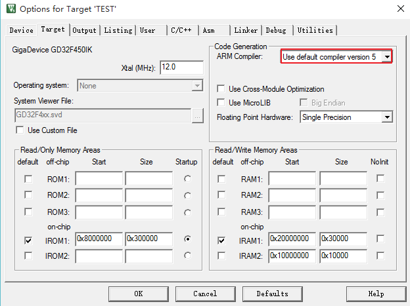Edit IRAM2 Start address 0x10000000
Viewport: 410px width, 306px height.
292,256
